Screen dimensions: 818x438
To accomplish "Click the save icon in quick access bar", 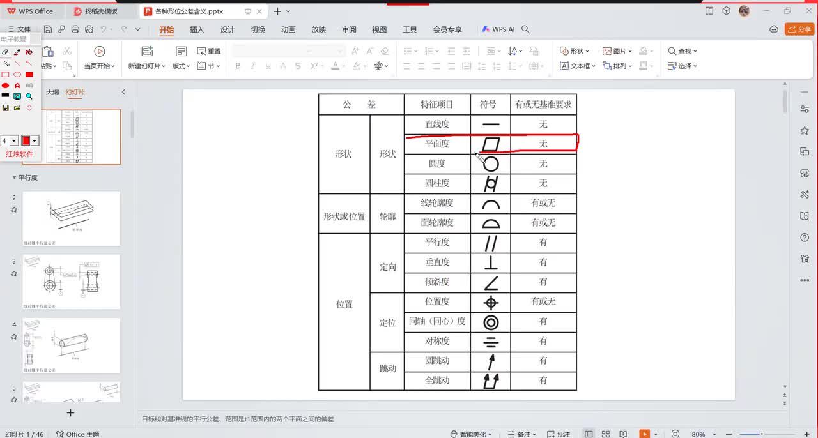I will [48, 29].
